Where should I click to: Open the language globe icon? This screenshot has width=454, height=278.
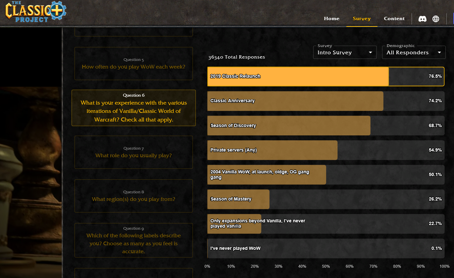(x=436, y=19)
